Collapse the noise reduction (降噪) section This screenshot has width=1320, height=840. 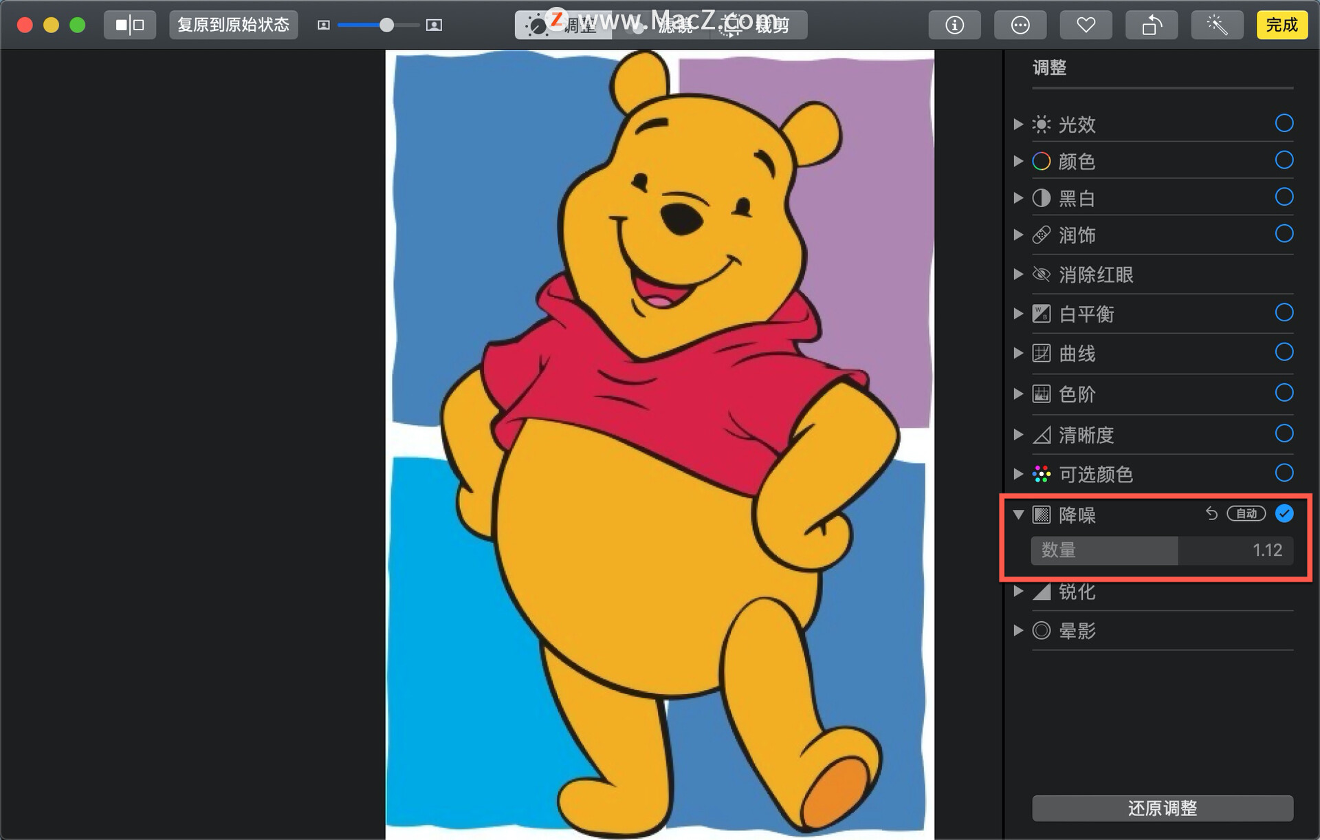coord(1018,515)
